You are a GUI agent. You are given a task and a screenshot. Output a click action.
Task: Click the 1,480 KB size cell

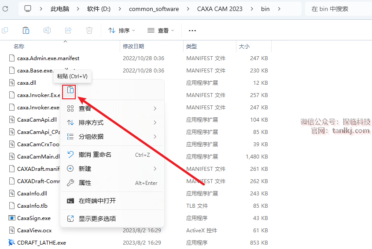(x=257, y=156)
